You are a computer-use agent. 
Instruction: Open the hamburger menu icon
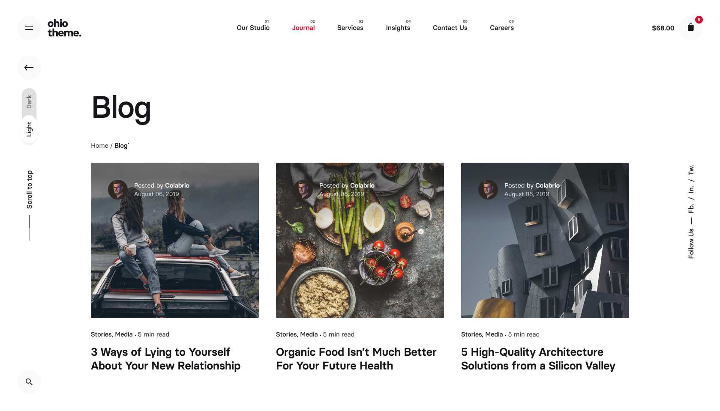pos(29,28)
